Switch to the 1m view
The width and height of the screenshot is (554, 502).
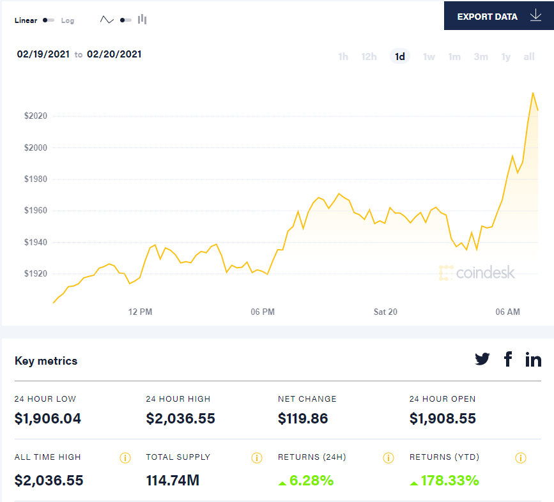[x=454, y=56]
